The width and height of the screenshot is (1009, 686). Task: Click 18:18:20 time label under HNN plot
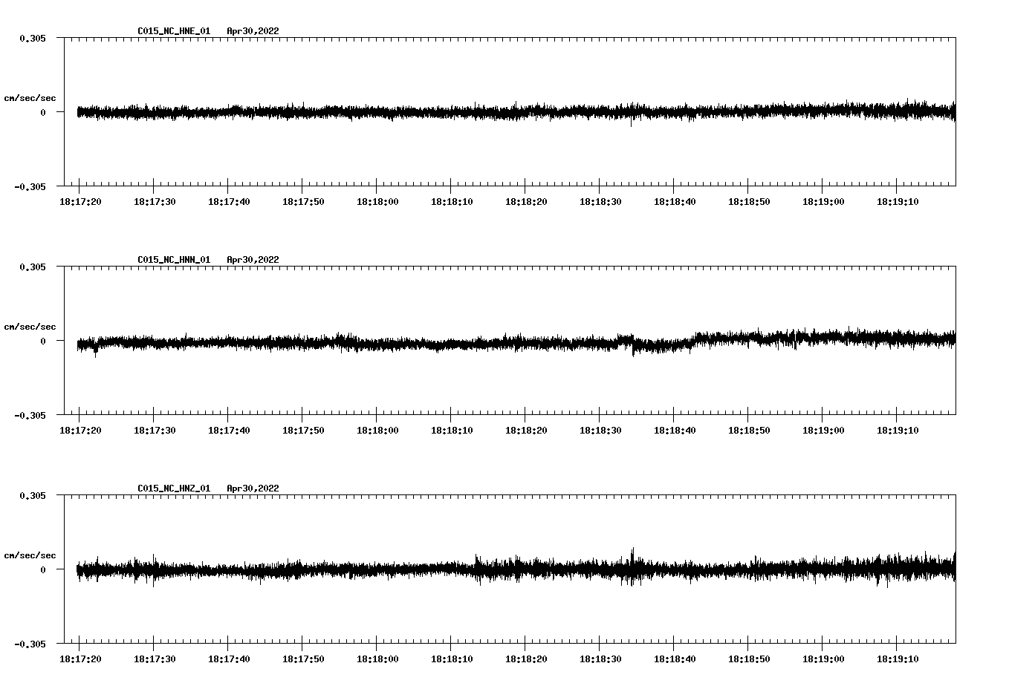point(526,431)
